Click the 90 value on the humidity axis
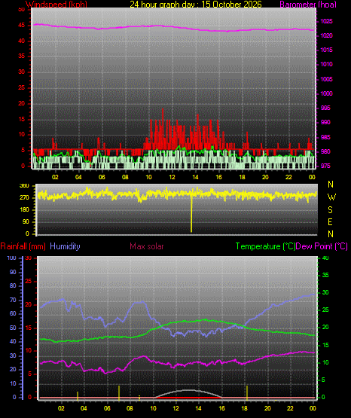The height and width of the screenshot is (418, 351). coord(13,273)
